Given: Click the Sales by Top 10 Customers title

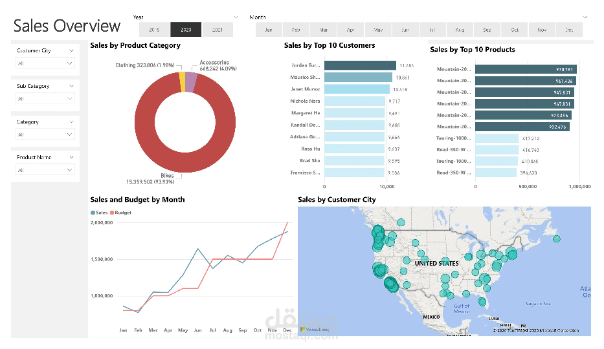Looking at the screenshot, I should point(330,45).
